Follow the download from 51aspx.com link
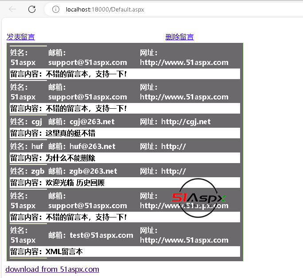The height and width of the screenshot is (278, 303). (x=52, y=269)
